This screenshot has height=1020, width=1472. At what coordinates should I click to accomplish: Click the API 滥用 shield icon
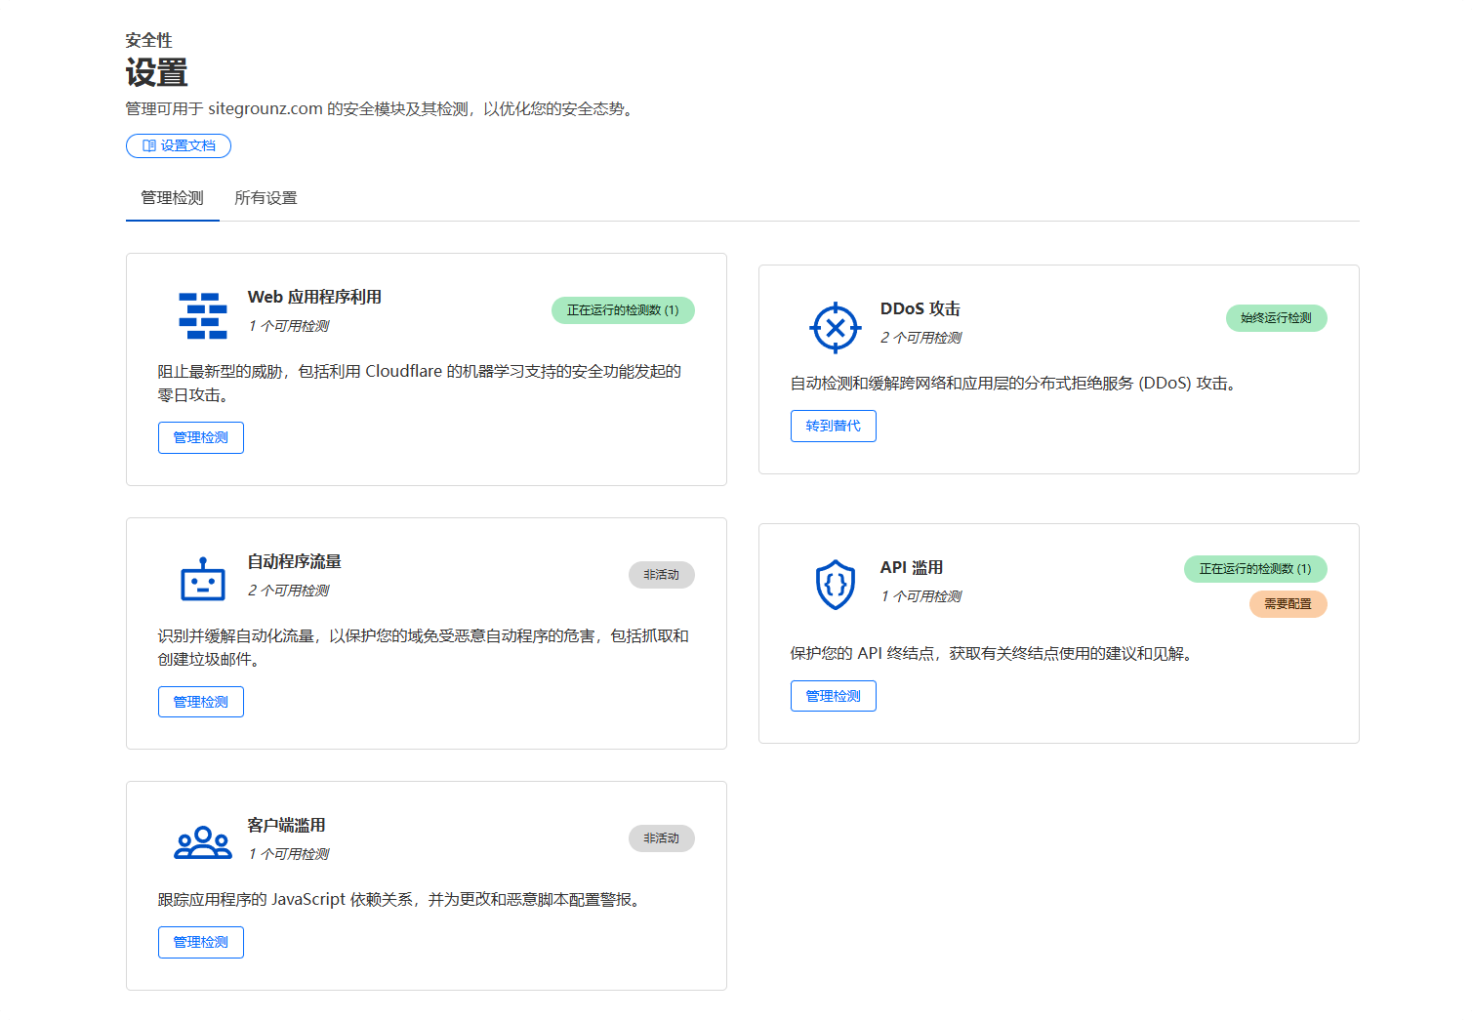point(835,584)
